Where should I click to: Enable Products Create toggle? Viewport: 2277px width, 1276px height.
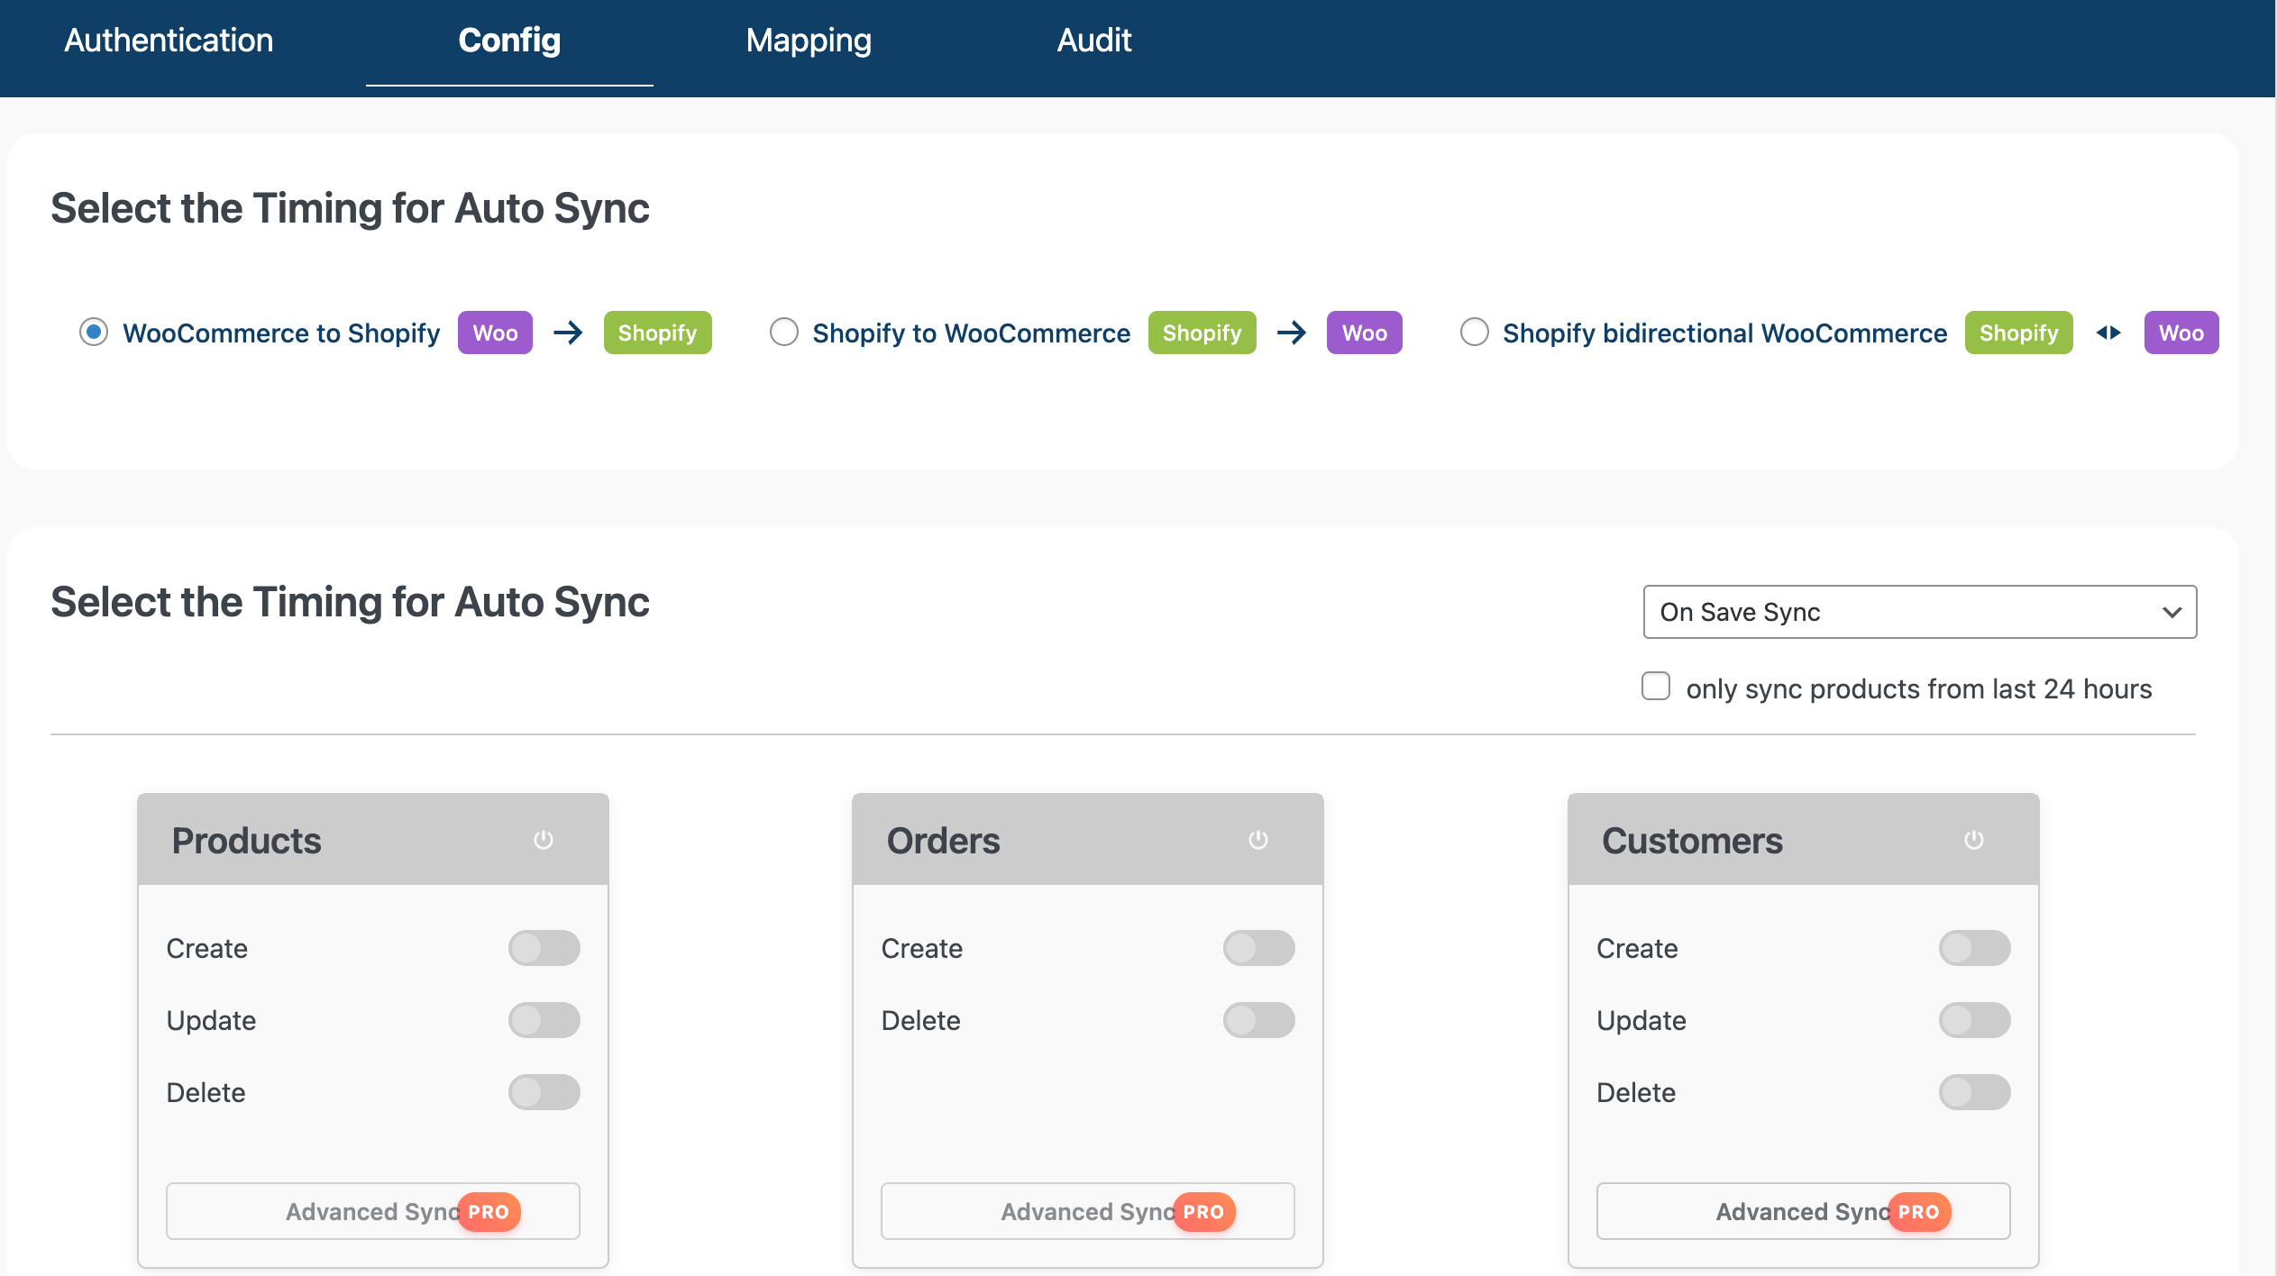[x=544, y=948]
